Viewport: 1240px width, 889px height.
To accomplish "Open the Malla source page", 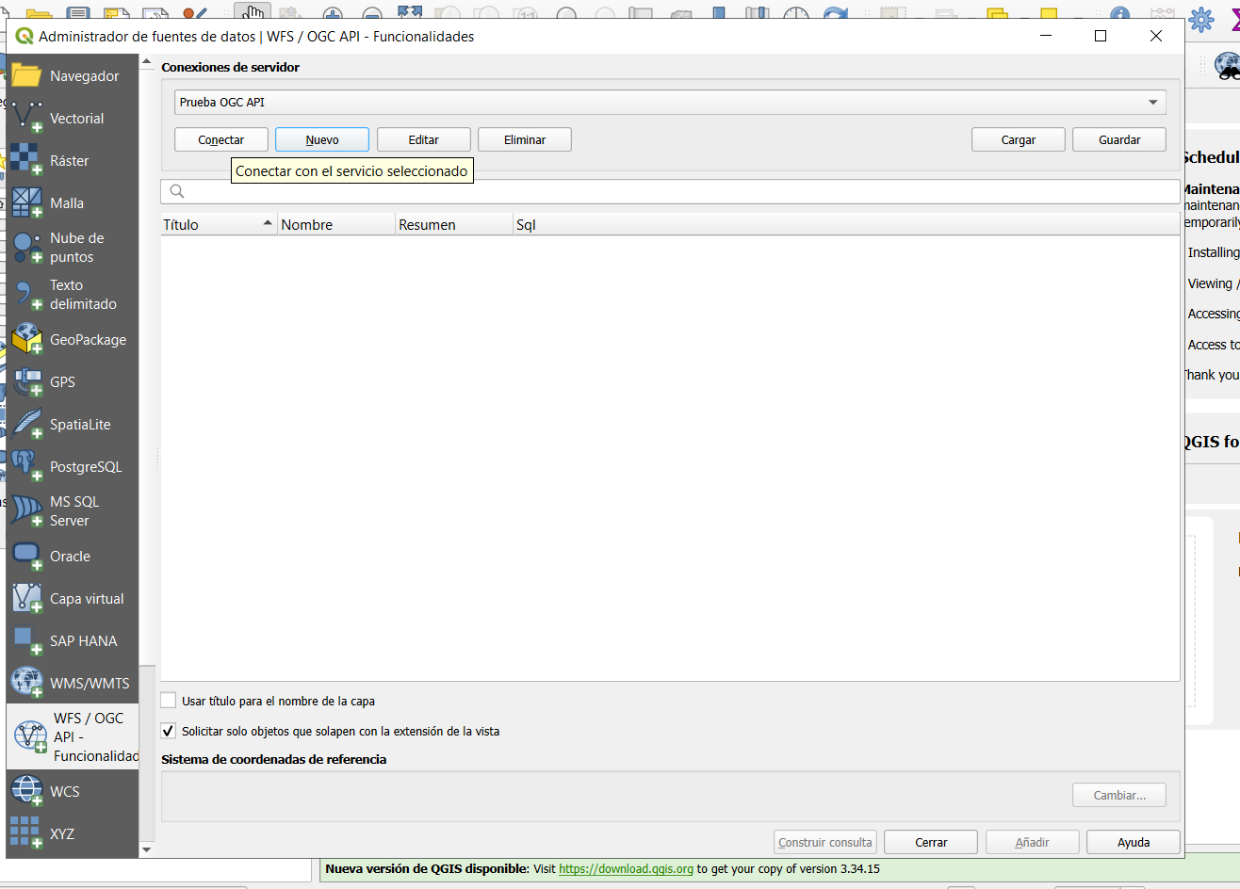I will 73,203.
